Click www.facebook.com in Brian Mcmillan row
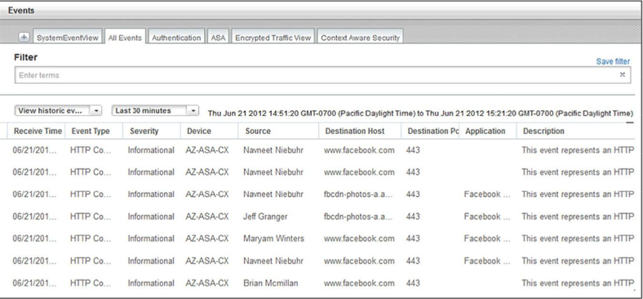This screenshot has width=643, height=299. coord(359,283)
